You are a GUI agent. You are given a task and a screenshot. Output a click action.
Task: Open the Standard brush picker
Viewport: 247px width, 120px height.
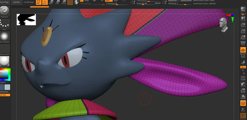click(4, 12)
